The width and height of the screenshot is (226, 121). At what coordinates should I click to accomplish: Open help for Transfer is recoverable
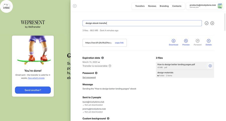click(110, 66)
